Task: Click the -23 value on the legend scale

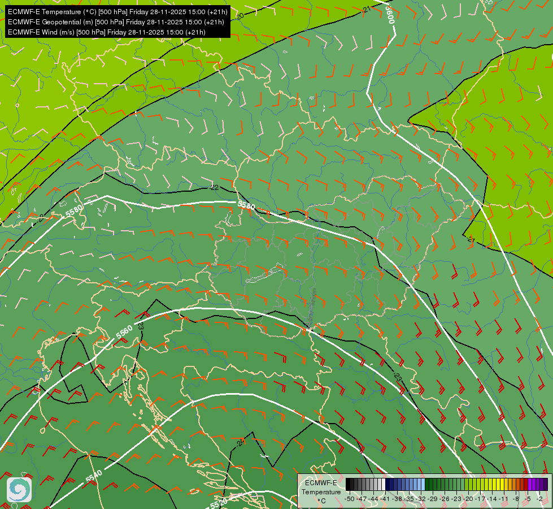Action: point(456,499)
